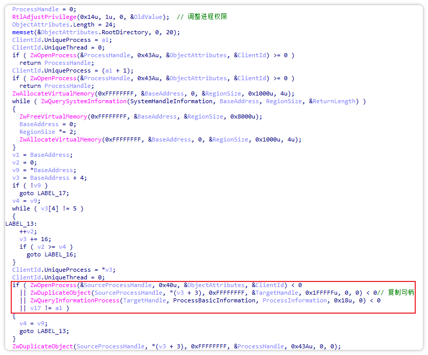Click the v17 != a1 condition
Screen dimensions: 428x355
tap(49, 308)
